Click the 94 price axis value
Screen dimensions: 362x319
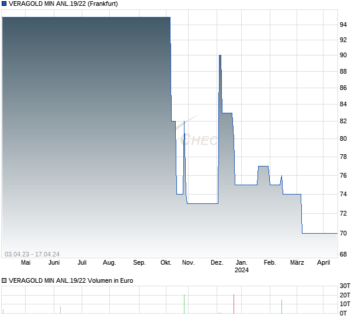click(x=343, y=25)
